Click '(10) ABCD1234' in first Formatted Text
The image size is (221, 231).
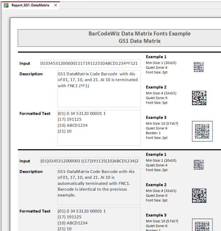click(x=73, y=125)
